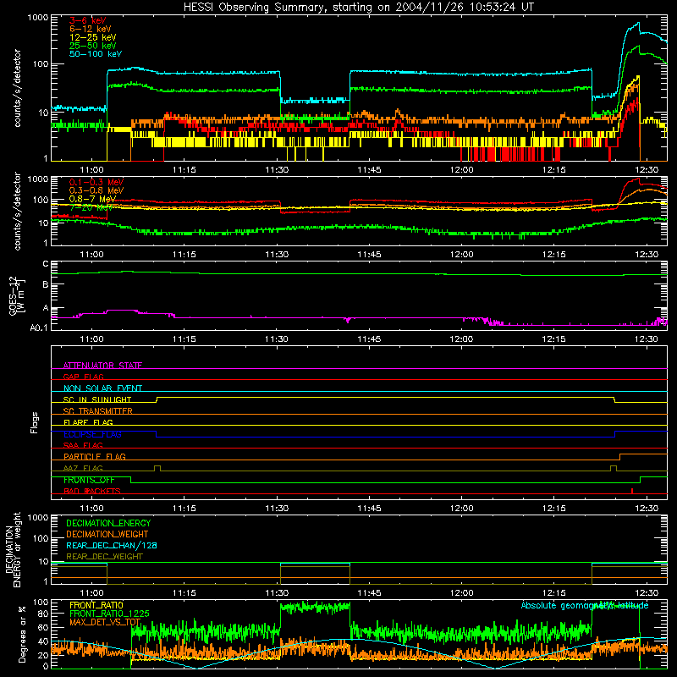Click the 7-20 MeV legend label
The image size is (677, 677).
pos(91,207)
